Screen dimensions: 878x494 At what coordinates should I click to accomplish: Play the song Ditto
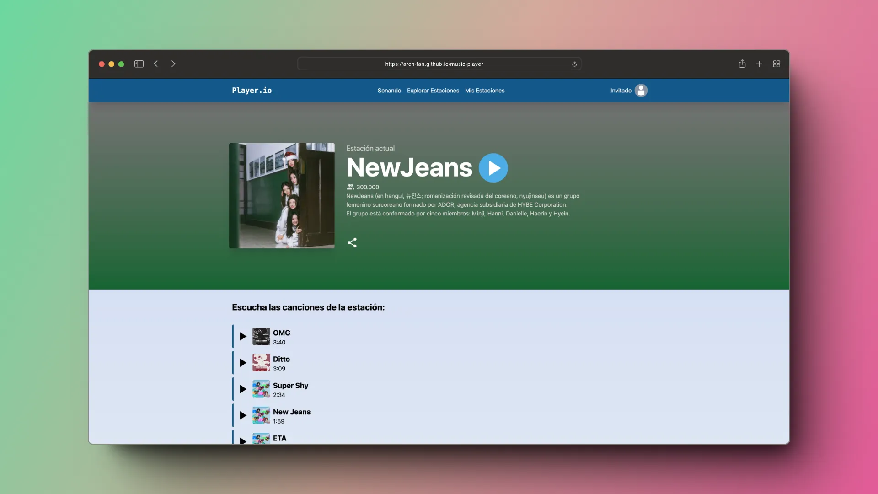[x=243, y=363]
